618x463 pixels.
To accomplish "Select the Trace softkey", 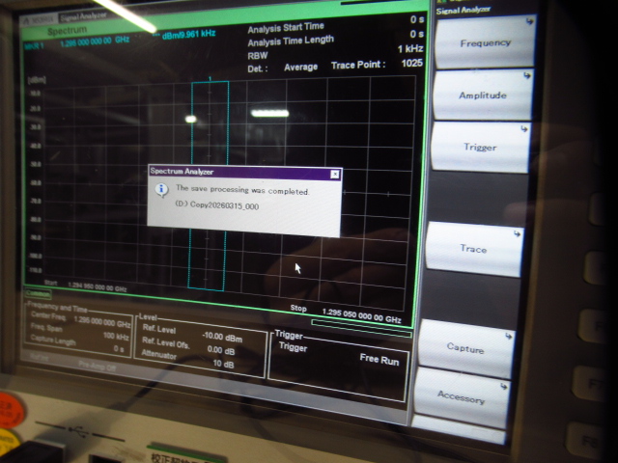I will point(473,249).
